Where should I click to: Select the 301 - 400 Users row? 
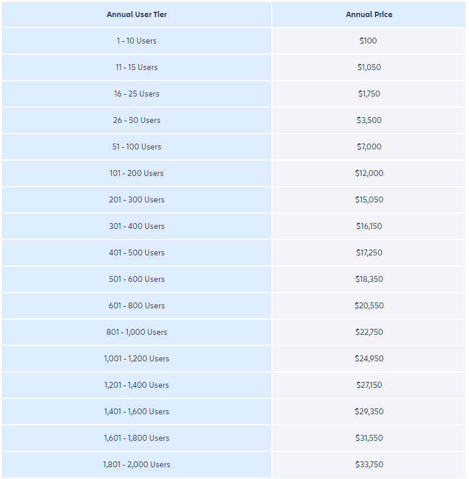click(137, 226)
